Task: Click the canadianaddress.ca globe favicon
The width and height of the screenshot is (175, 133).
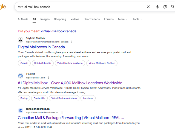Action: [21, 111]
